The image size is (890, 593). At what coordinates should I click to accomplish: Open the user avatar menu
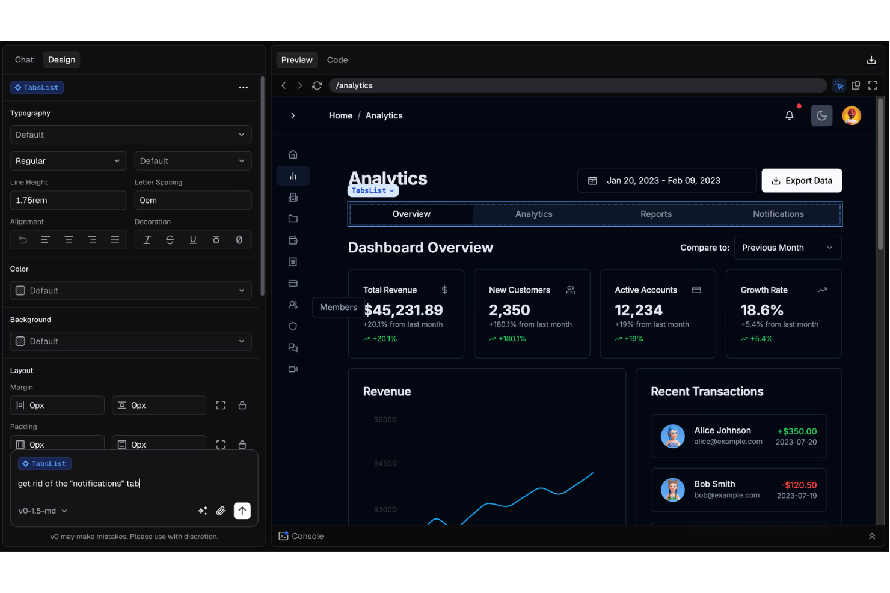point(852,115)
